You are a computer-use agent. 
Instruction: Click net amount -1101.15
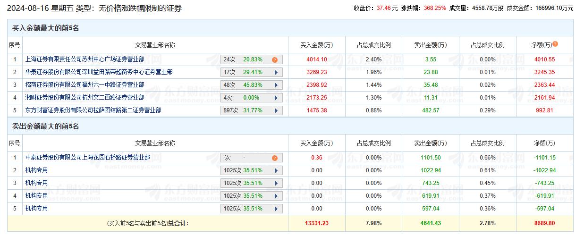pyautogui.click(x=544, y=158)
